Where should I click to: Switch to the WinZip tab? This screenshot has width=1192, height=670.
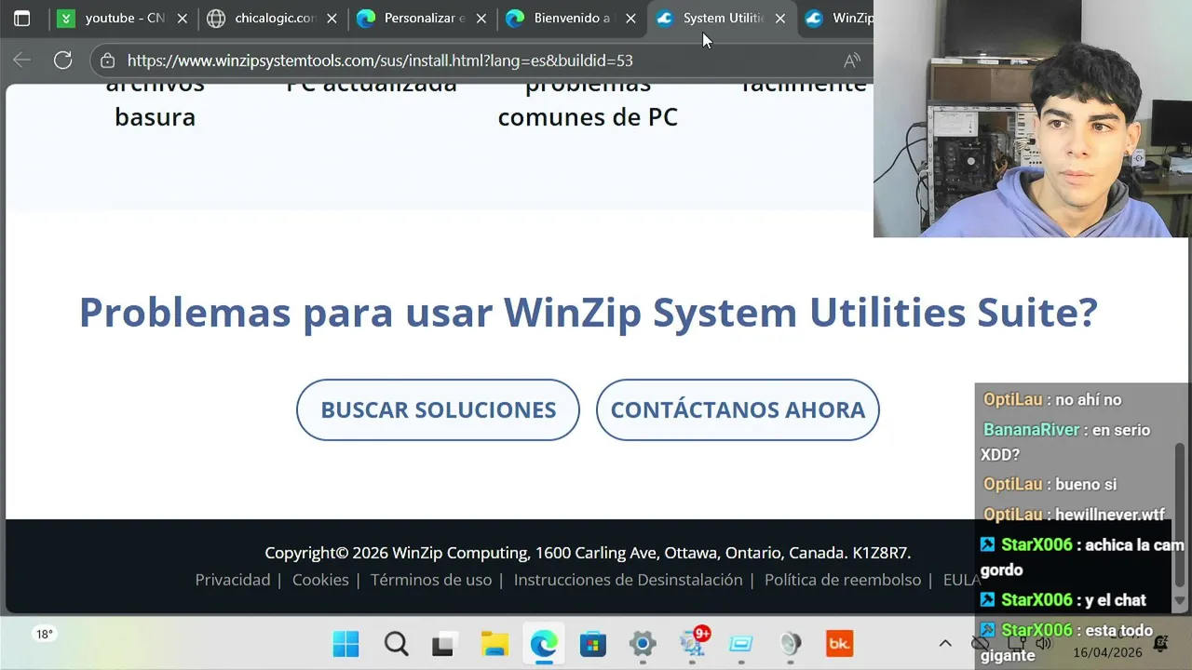[838, 19]
